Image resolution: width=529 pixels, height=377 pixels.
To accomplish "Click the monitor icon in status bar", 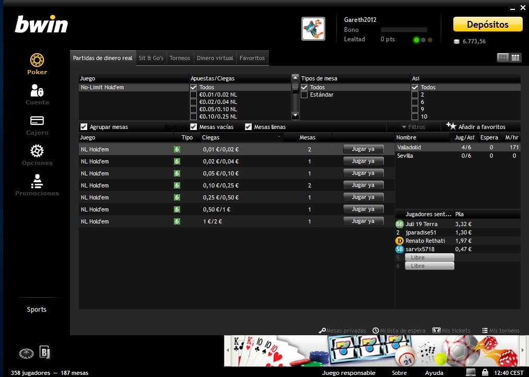I will (x=471, y=372).
